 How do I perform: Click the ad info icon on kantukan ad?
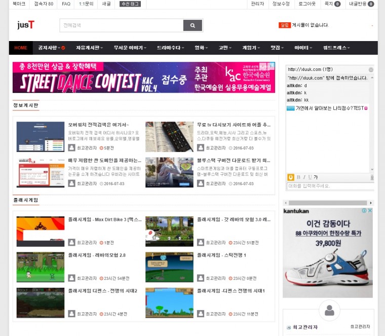364,210
